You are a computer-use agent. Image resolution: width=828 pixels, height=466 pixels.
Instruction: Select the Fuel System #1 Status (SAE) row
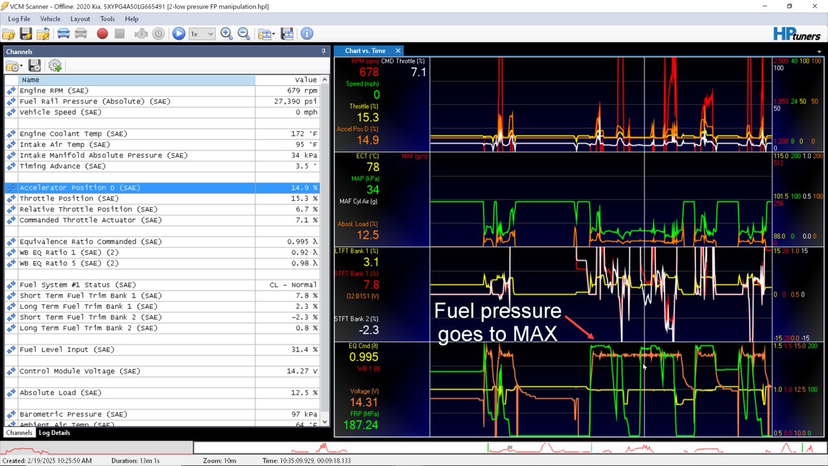[162, 284]
